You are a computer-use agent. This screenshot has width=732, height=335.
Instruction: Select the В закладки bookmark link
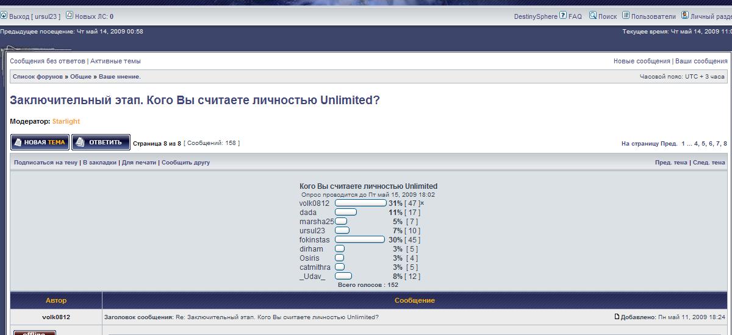coord(99,163)
